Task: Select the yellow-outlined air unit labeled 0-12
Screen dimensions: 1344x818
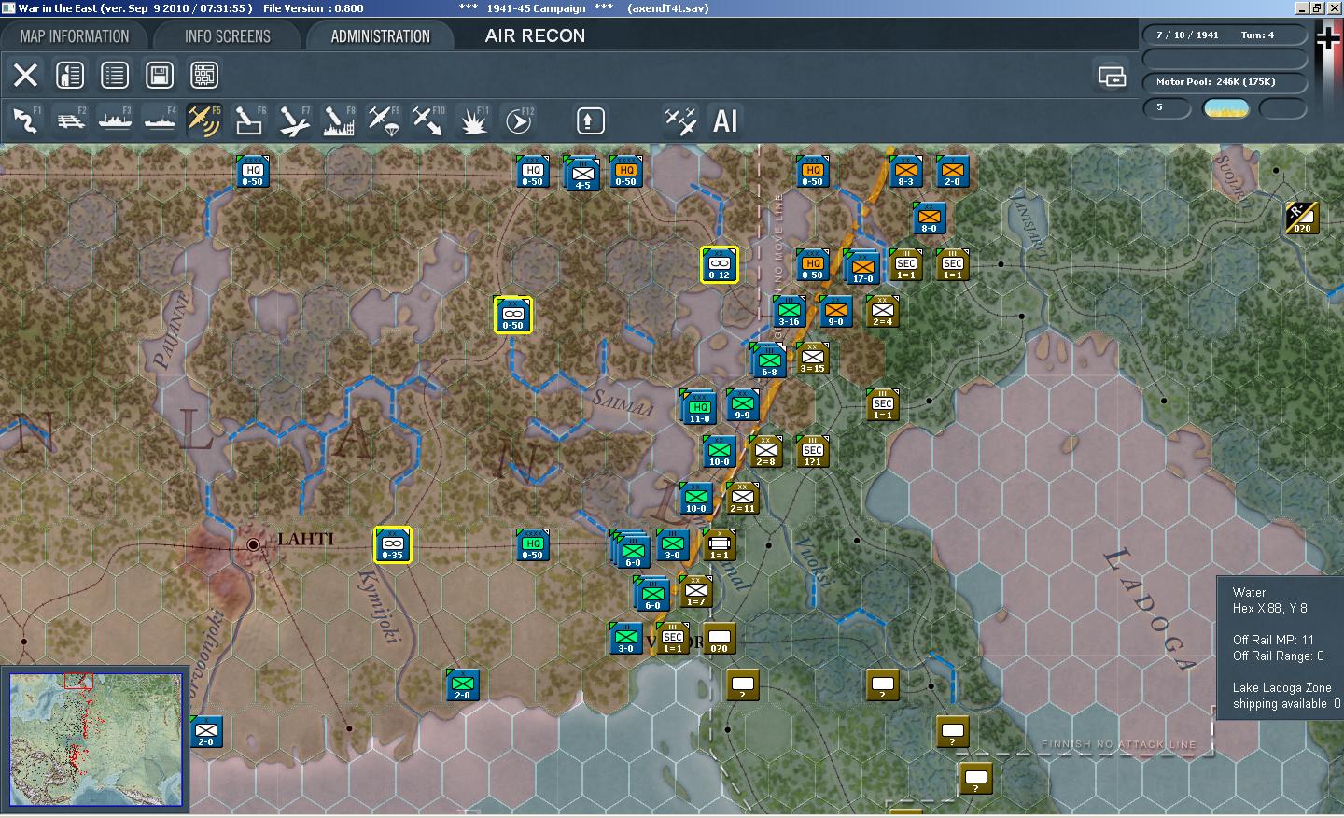Action: point(719,264)
